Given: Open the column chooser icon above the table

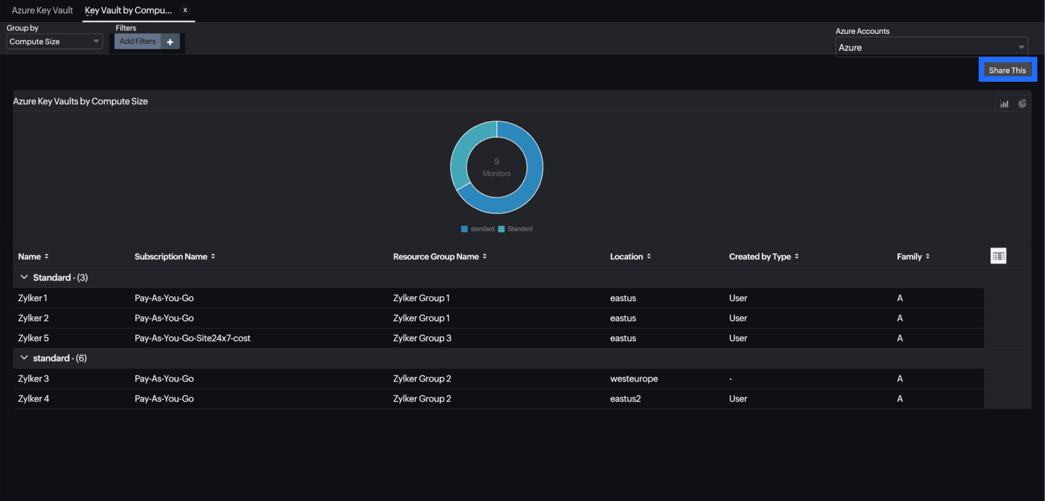Looking at the screenshot, I should click(998, 256).
